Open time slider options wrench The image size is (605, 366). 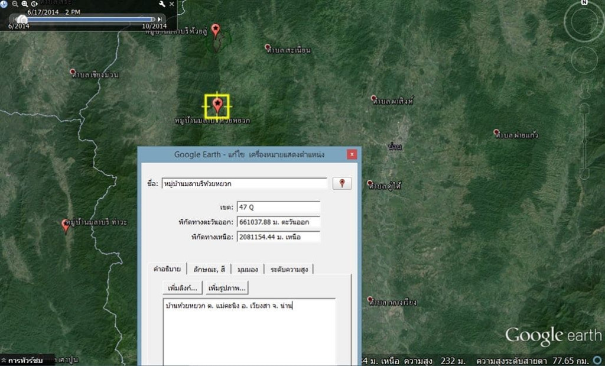[x=162, y=4]
